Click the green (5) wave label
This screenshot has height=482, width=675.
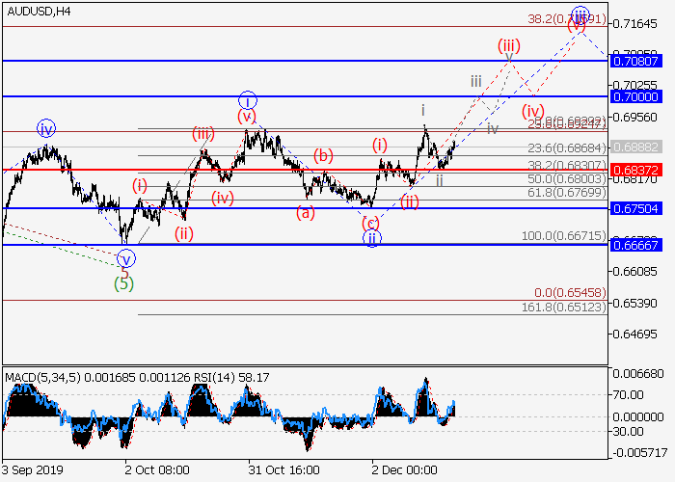[x=123, y=283]
